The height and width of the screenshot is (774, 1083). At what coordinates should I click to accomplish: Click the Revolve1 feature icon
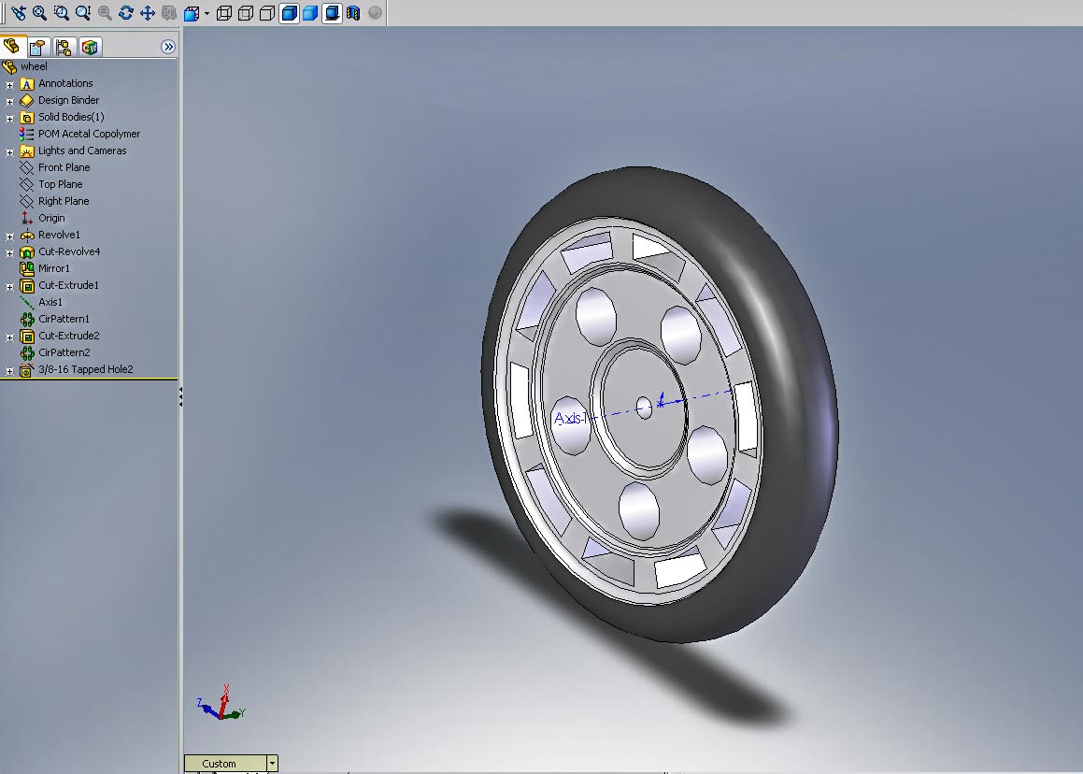pyautogui.click(x=27, y=235)
